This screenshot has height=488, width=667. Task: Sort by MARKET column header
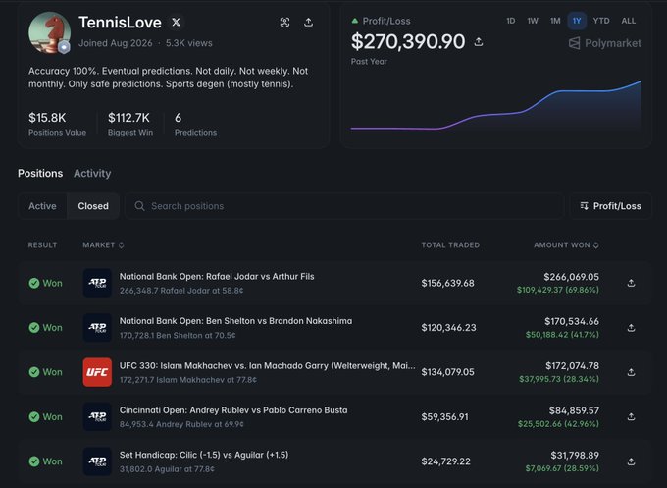coord(103,245)
